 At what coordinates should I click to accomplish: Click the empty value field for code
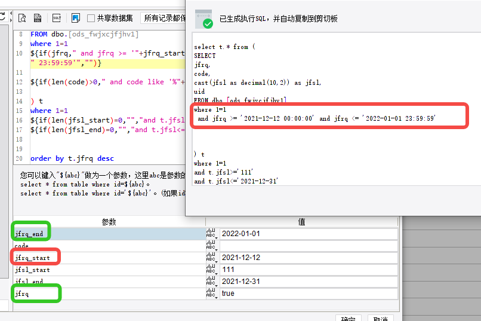(x=309, y=246)
